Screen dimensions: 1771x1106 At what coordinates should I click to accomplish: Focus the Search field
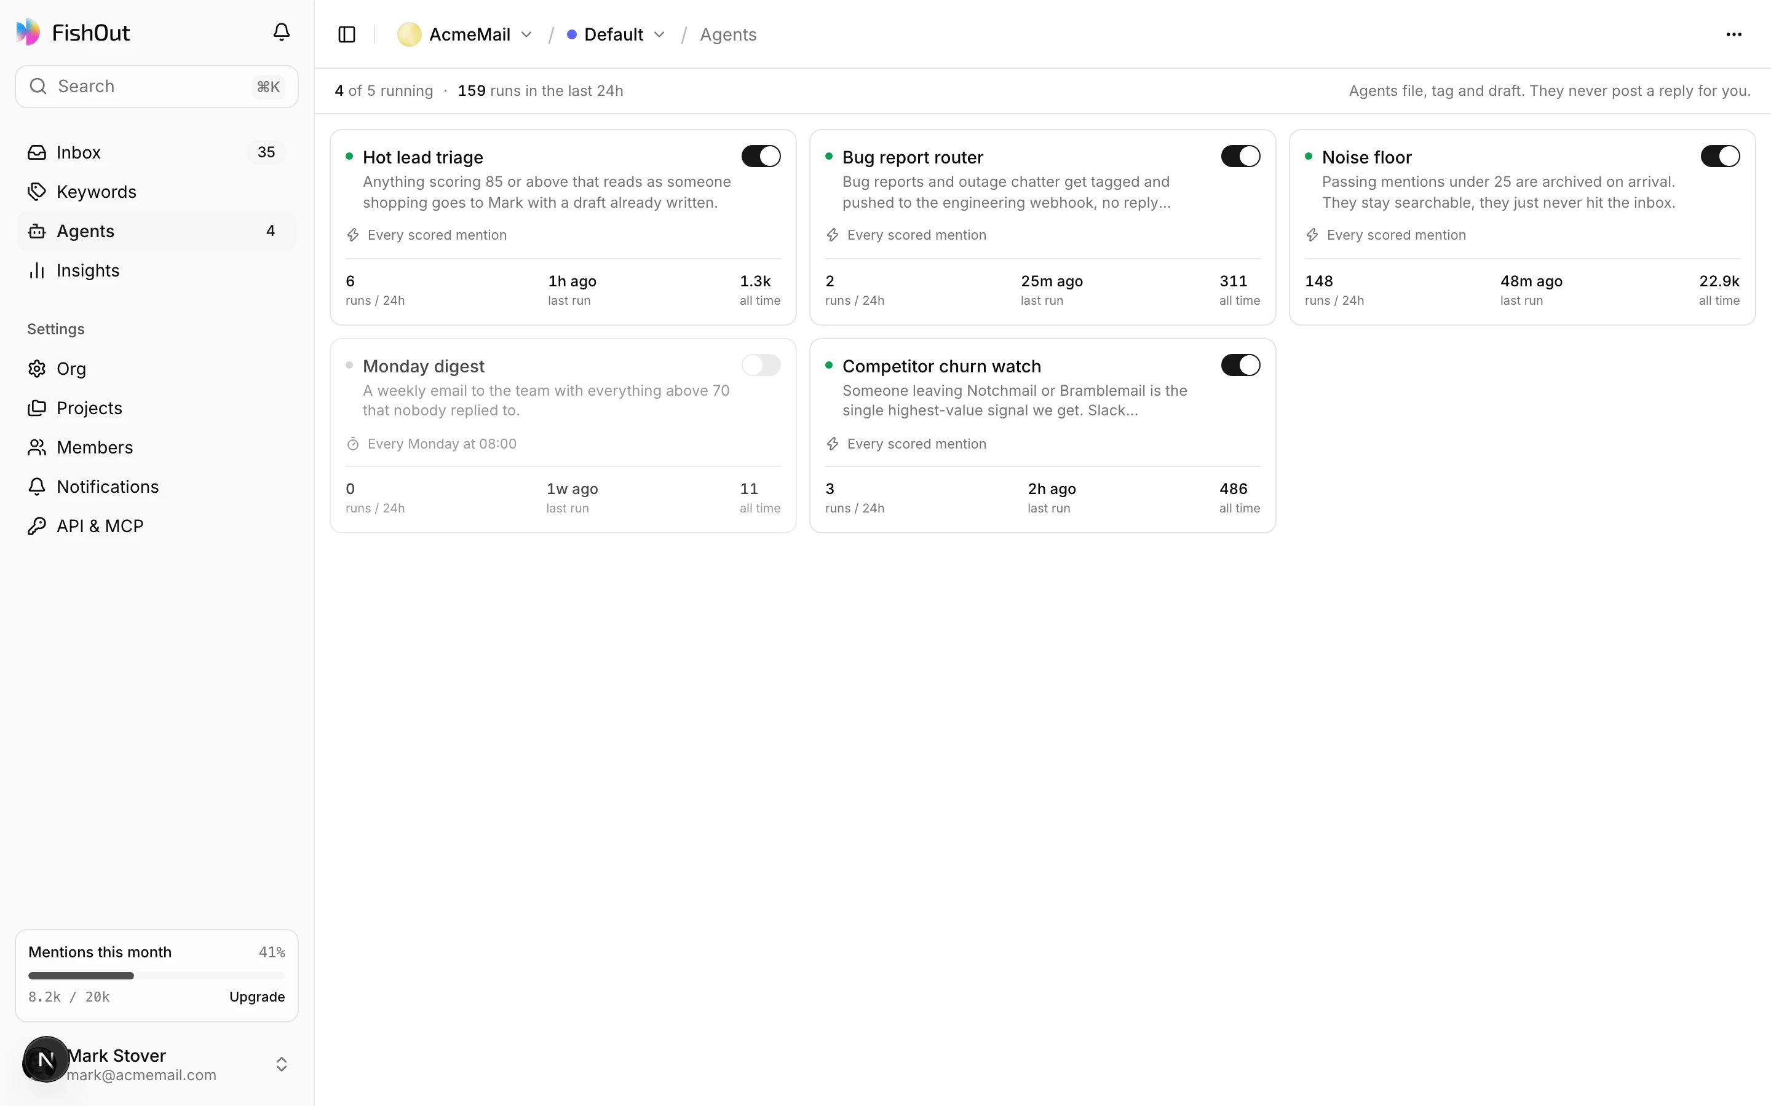pos(157,86)
